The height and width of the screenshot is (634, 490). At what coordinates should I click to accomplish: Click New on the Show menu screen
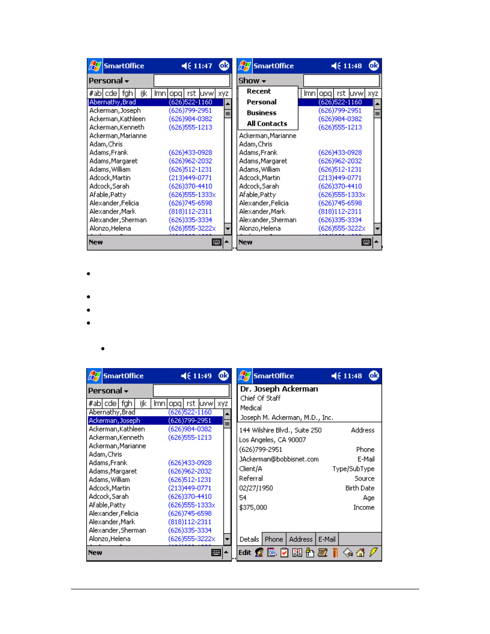coord(246,242)
